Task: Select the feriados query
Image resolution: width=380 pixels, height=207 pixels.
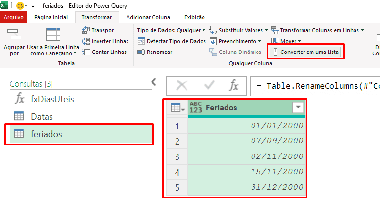Action: click(x=81, y=134)
